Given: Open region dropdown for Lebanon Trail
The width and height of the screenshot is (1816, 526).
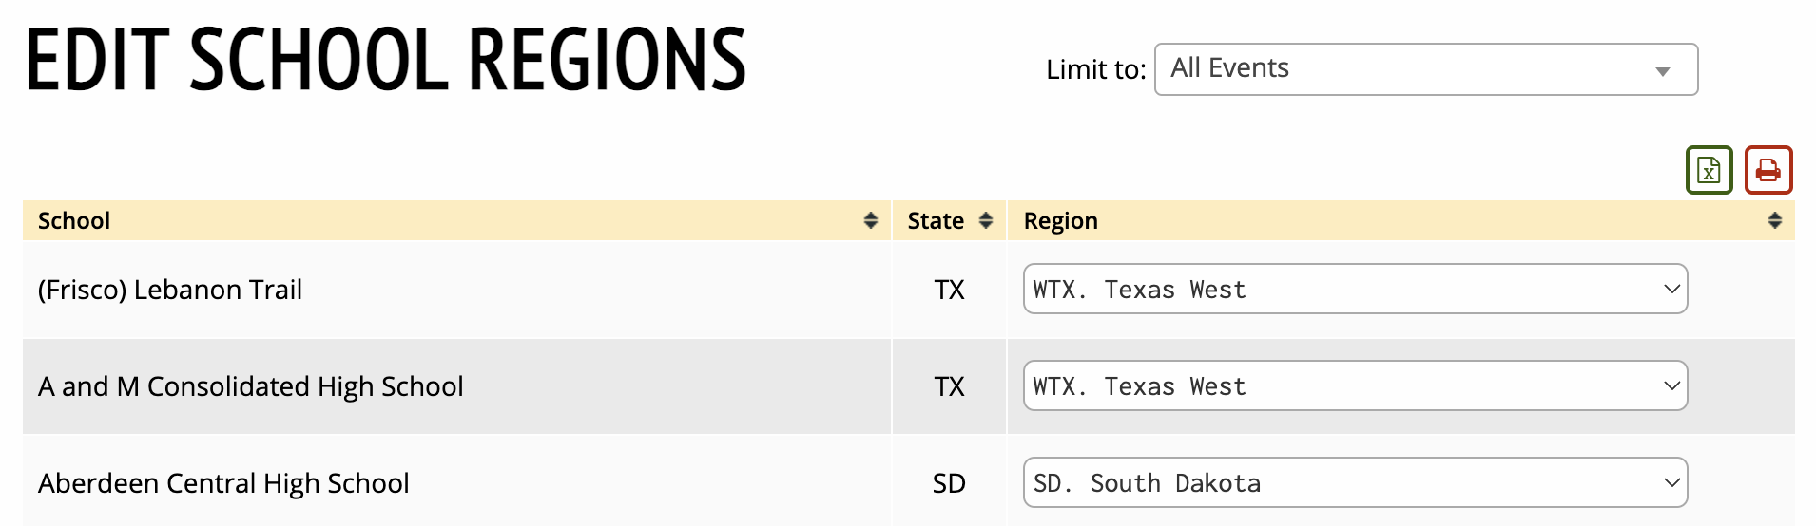Looking at the screenshot, I should coord(1355,289).
